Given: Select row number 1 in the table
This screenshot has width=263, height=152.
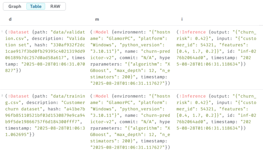Looking at the screenshot, I should pyautogui.click(x=2, y=32).
